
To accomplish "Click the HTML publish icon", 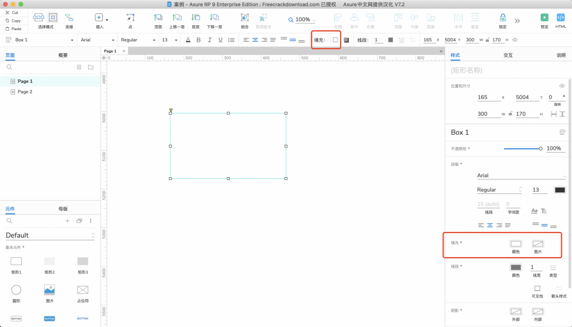I will [x=561, y=18].
